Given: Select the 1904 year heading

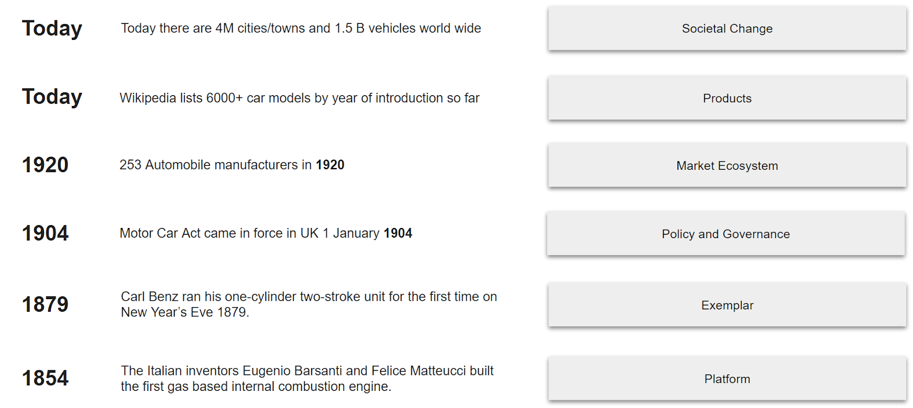Looking at the screenshot, I should 45,233.
